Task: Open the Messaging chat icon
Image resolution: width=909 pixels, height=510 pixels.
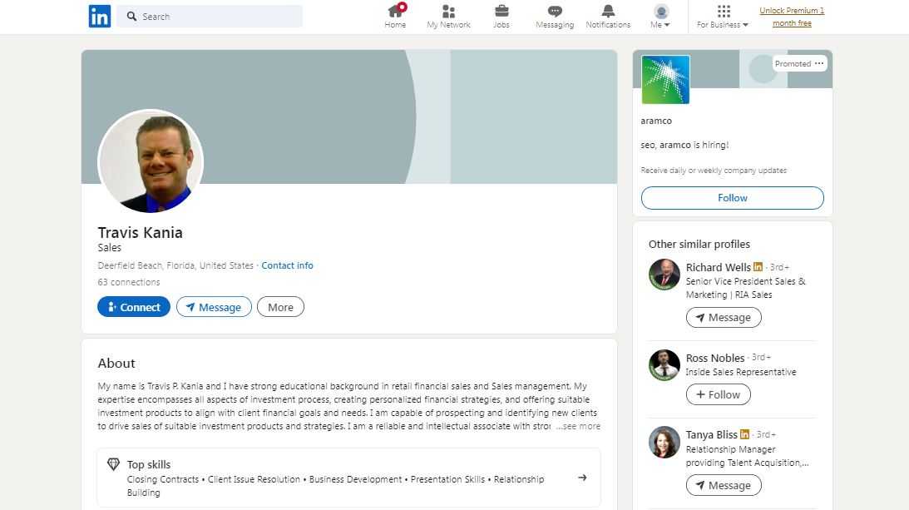Action: 555,12
